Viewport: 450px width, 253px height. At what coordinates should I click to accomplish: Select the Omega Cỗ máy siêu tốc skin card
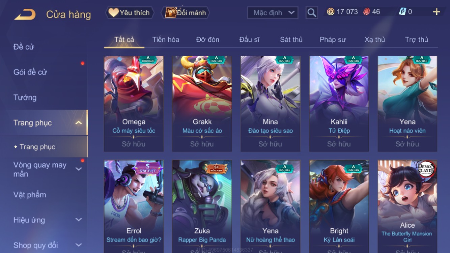[x=134, y=104]
